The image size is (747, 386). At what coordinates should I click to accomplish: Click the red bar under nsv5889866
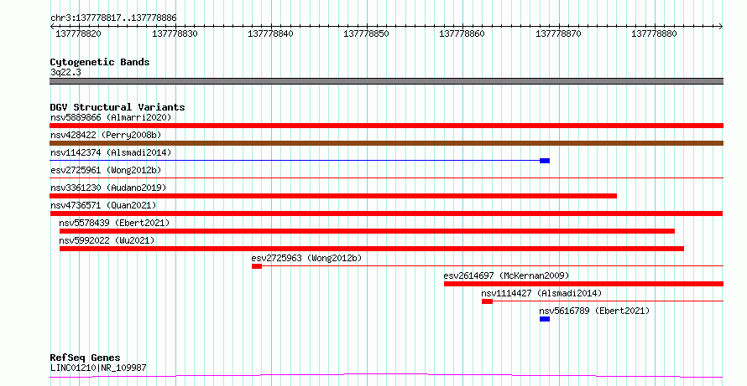click(386, 126)
